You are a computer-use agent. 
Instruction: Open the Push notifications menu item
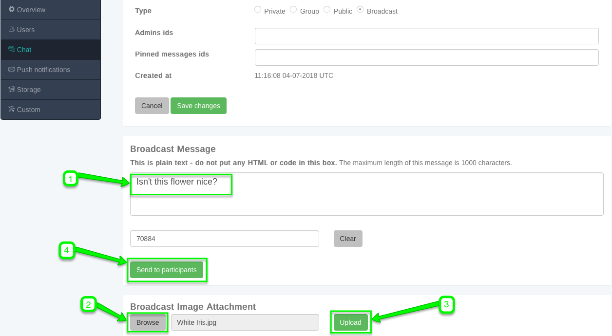coord(43,70)
